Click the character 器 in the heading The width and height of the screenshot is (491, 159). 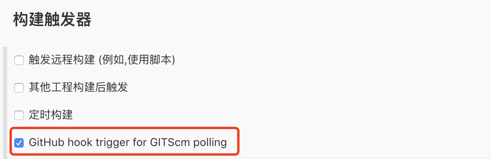84,20
